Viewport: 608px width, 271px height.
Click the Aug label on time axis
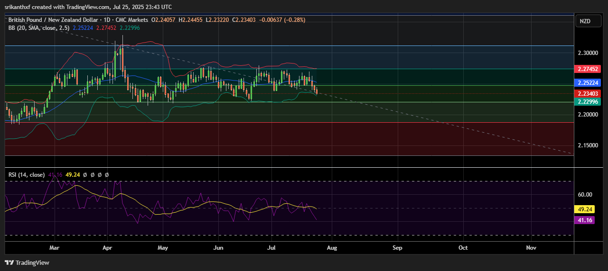[332, 248]
